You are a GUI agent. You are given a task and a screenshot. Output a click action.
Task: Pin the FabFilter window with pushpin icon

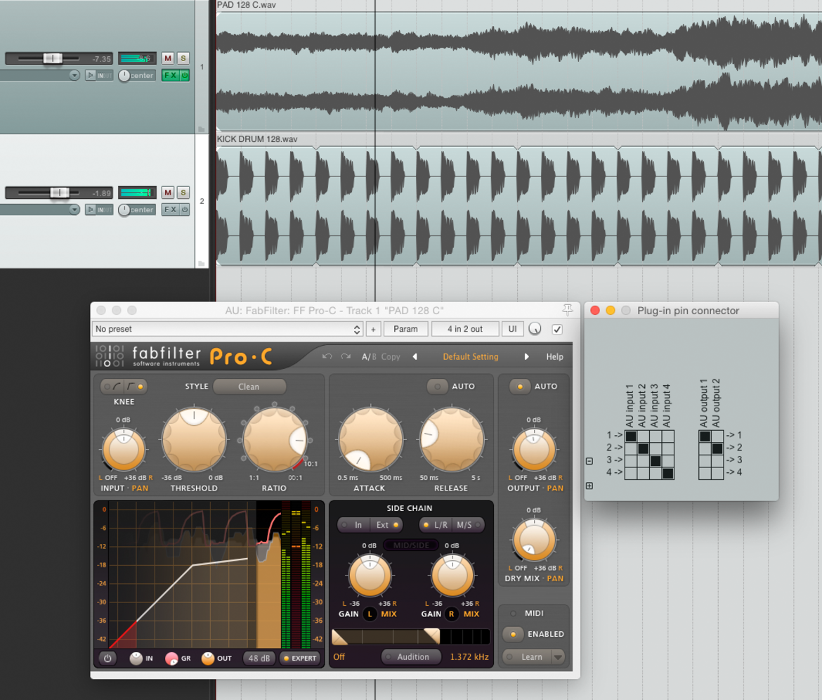click(x=567, y=310)
